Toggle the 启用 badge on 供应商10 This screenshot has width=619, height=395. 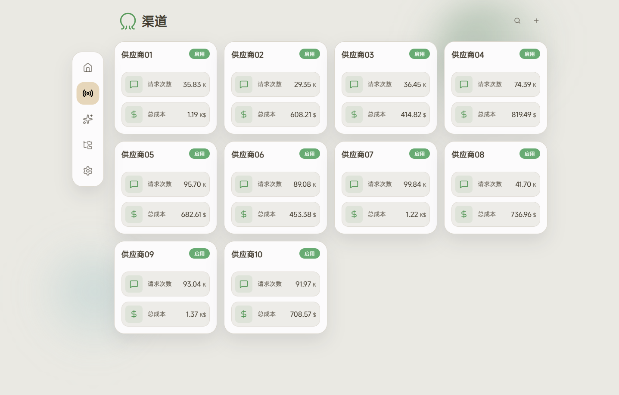tap(310, 253)
